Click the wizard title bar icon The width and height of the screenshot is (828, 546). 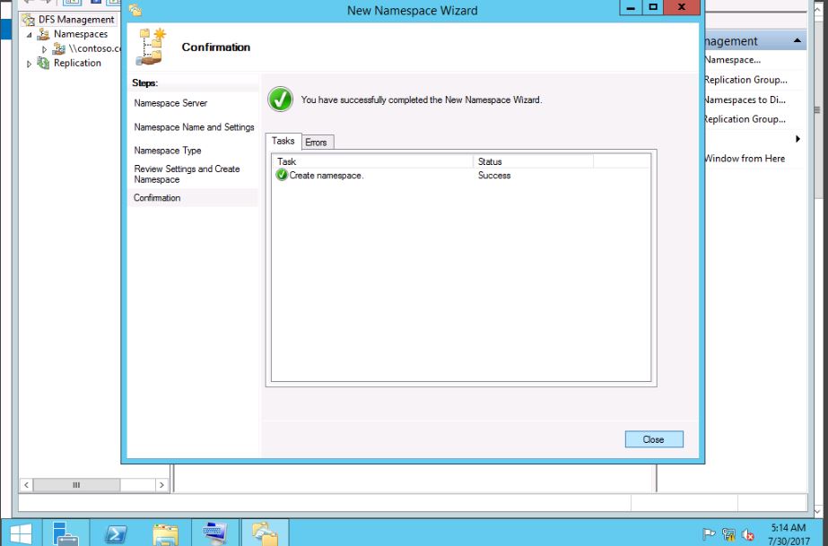click(135, 10)
